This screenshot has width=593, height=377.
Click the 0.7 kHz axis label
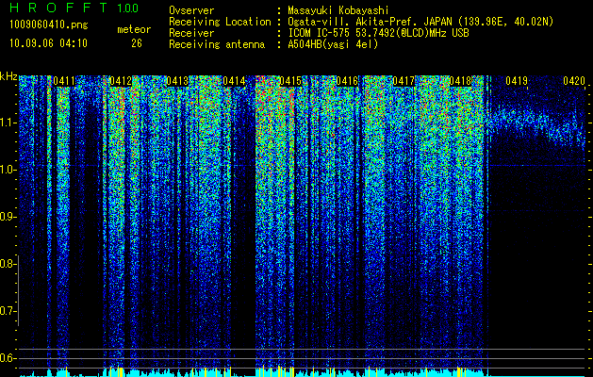point(8,312)
